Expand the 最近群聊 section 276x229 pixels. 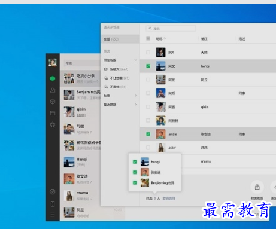[x=136, y=105]
